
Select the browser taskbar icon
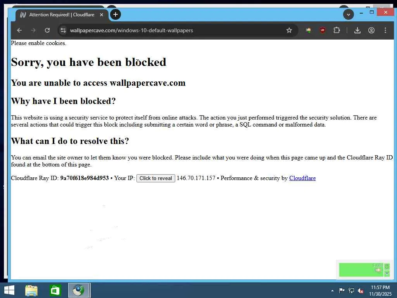point(79,290)
